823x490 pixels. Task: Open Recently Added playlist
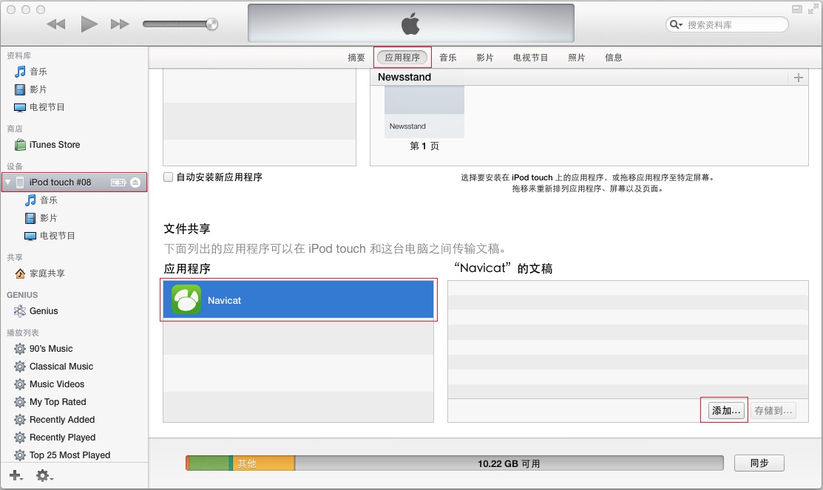click(x=55, y=420)
